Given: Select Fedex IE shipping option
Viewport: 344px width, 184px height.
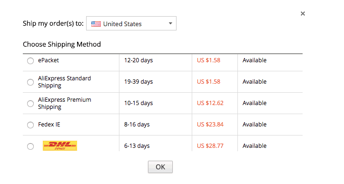Looking at the screenshot, I should (x=30, y=125).
